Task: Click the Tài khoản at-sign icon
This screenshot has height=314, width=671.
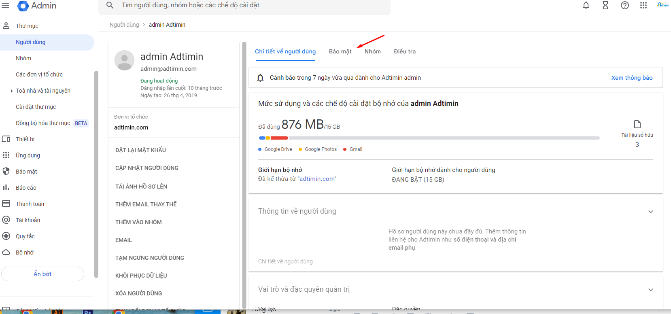Action: point(6,220)
